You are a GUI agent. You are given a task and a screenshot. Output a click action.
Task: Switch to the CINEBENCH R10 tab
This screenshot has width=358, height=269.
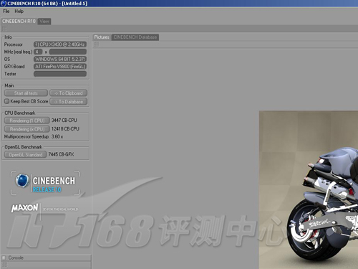19,22
